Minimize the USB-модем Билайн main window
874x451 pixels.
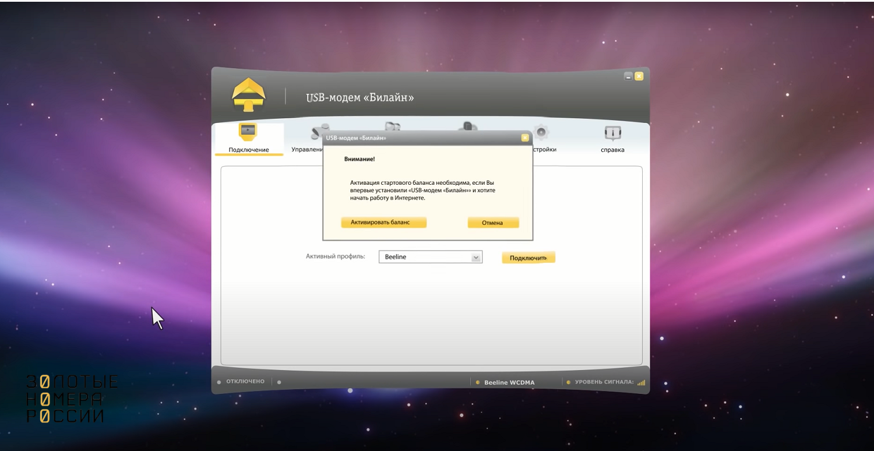(x=628, y=76)
